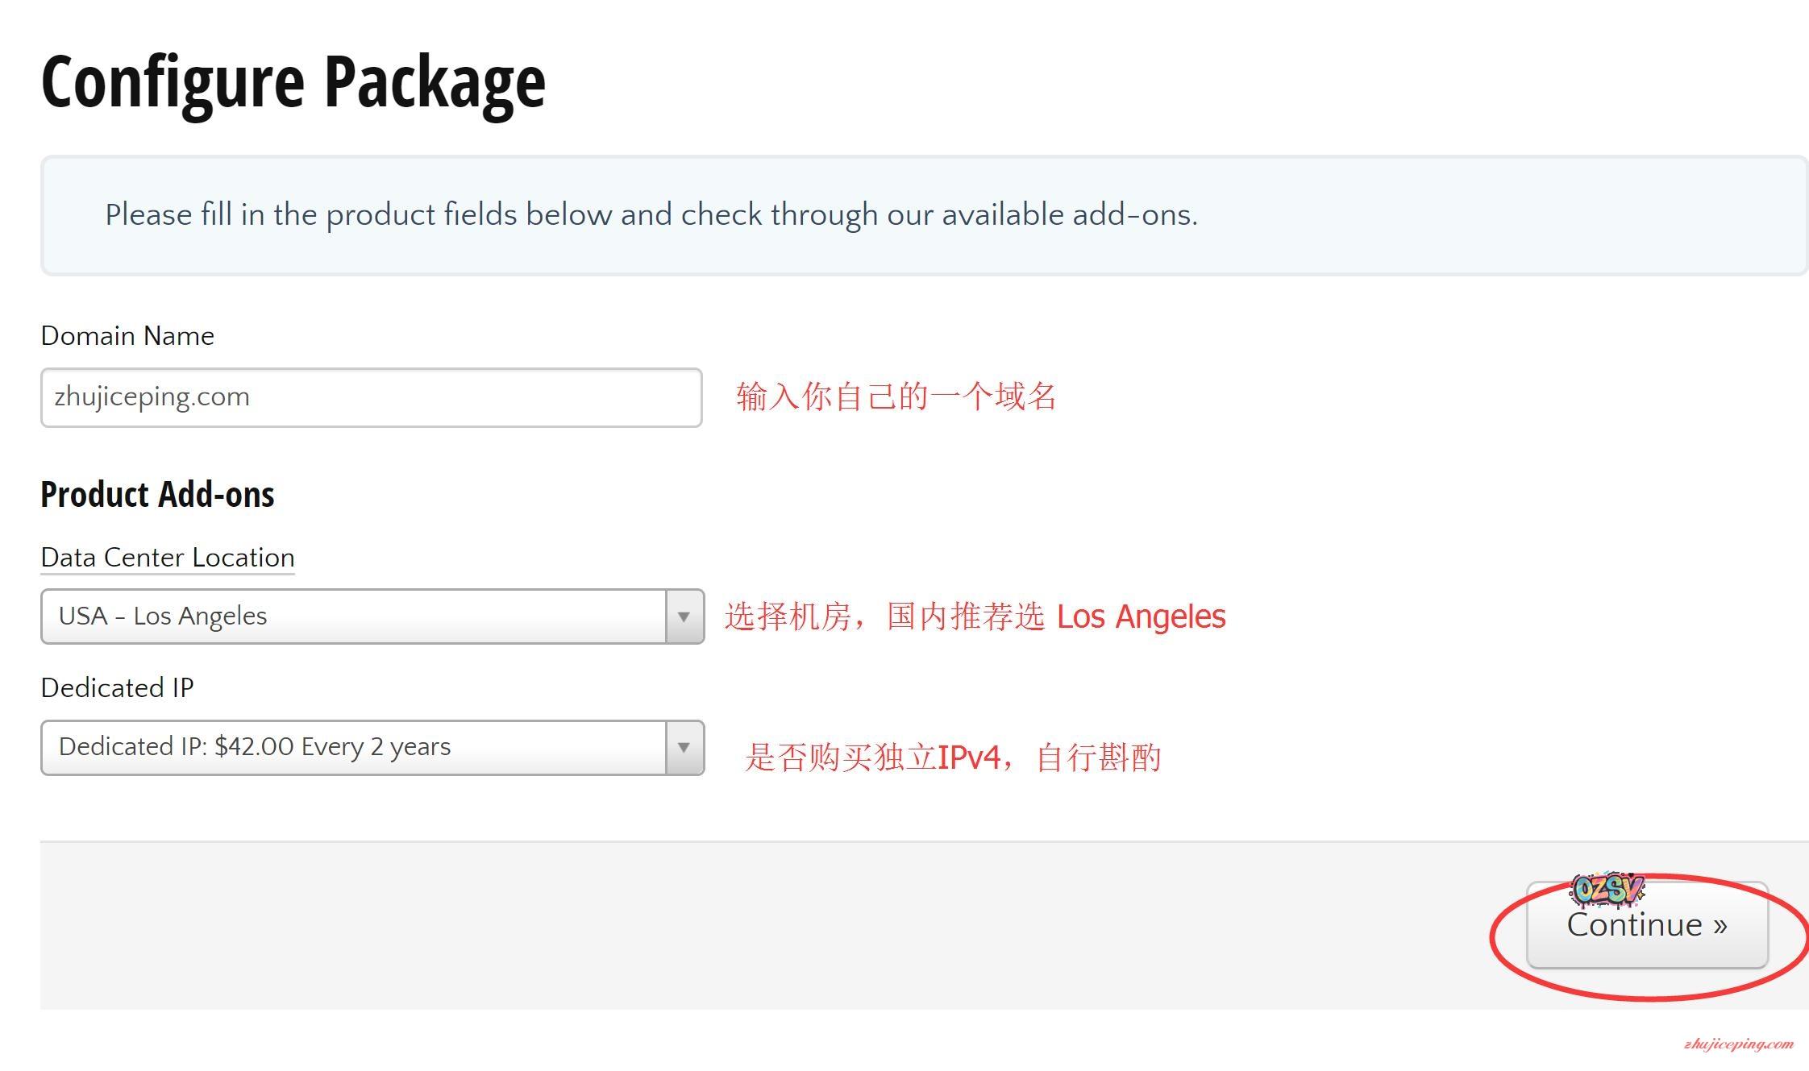Viewport: 1809px width, 1071px height.
Task: Click the Dedicated IP field label
Action: 117,688
